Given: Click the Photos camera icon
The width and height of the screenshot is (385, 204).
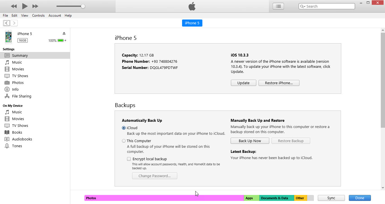Looking at the screenshot, I should pyautogui.click(x=7, y=83).
